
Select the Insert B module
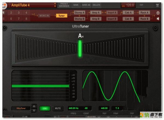click(x=112, y=19)
